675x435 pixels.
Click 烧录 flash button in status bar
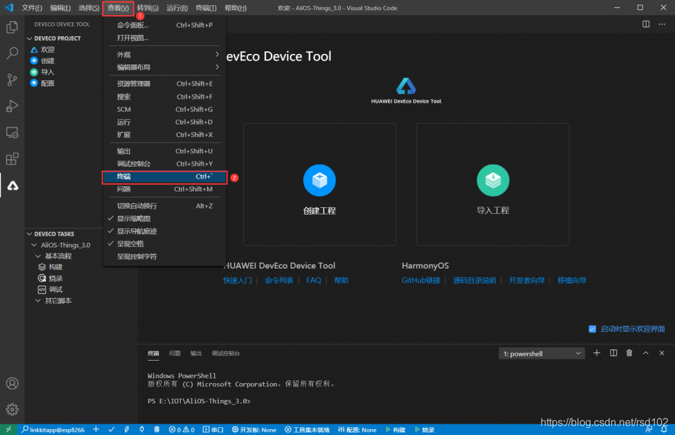(425, 430)
